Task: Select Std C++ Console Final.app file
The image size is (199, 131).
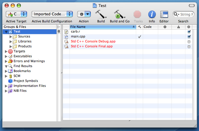Action: pyautogui.click(x=92, y=46)
